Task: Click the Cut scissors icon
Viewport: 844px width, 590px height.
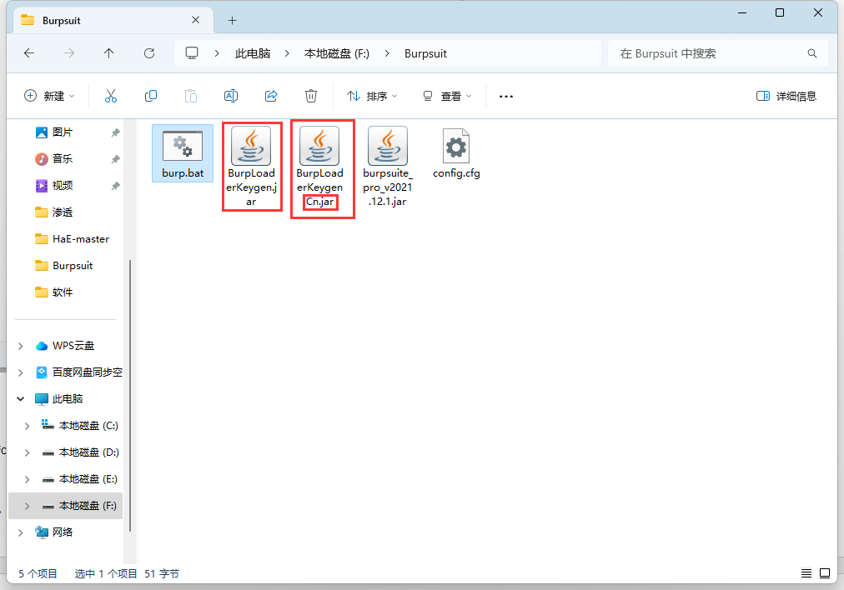Action: click(x=110, y=97)
